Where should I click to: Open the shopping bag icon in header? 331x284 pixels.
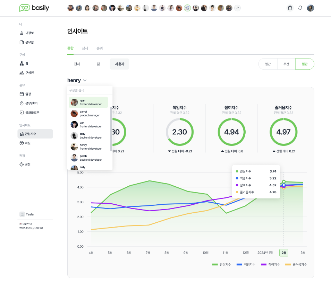click(290, 8)
